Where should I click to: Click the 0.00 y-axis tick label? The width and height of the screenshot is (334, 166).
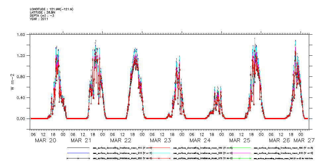[20, 119]
